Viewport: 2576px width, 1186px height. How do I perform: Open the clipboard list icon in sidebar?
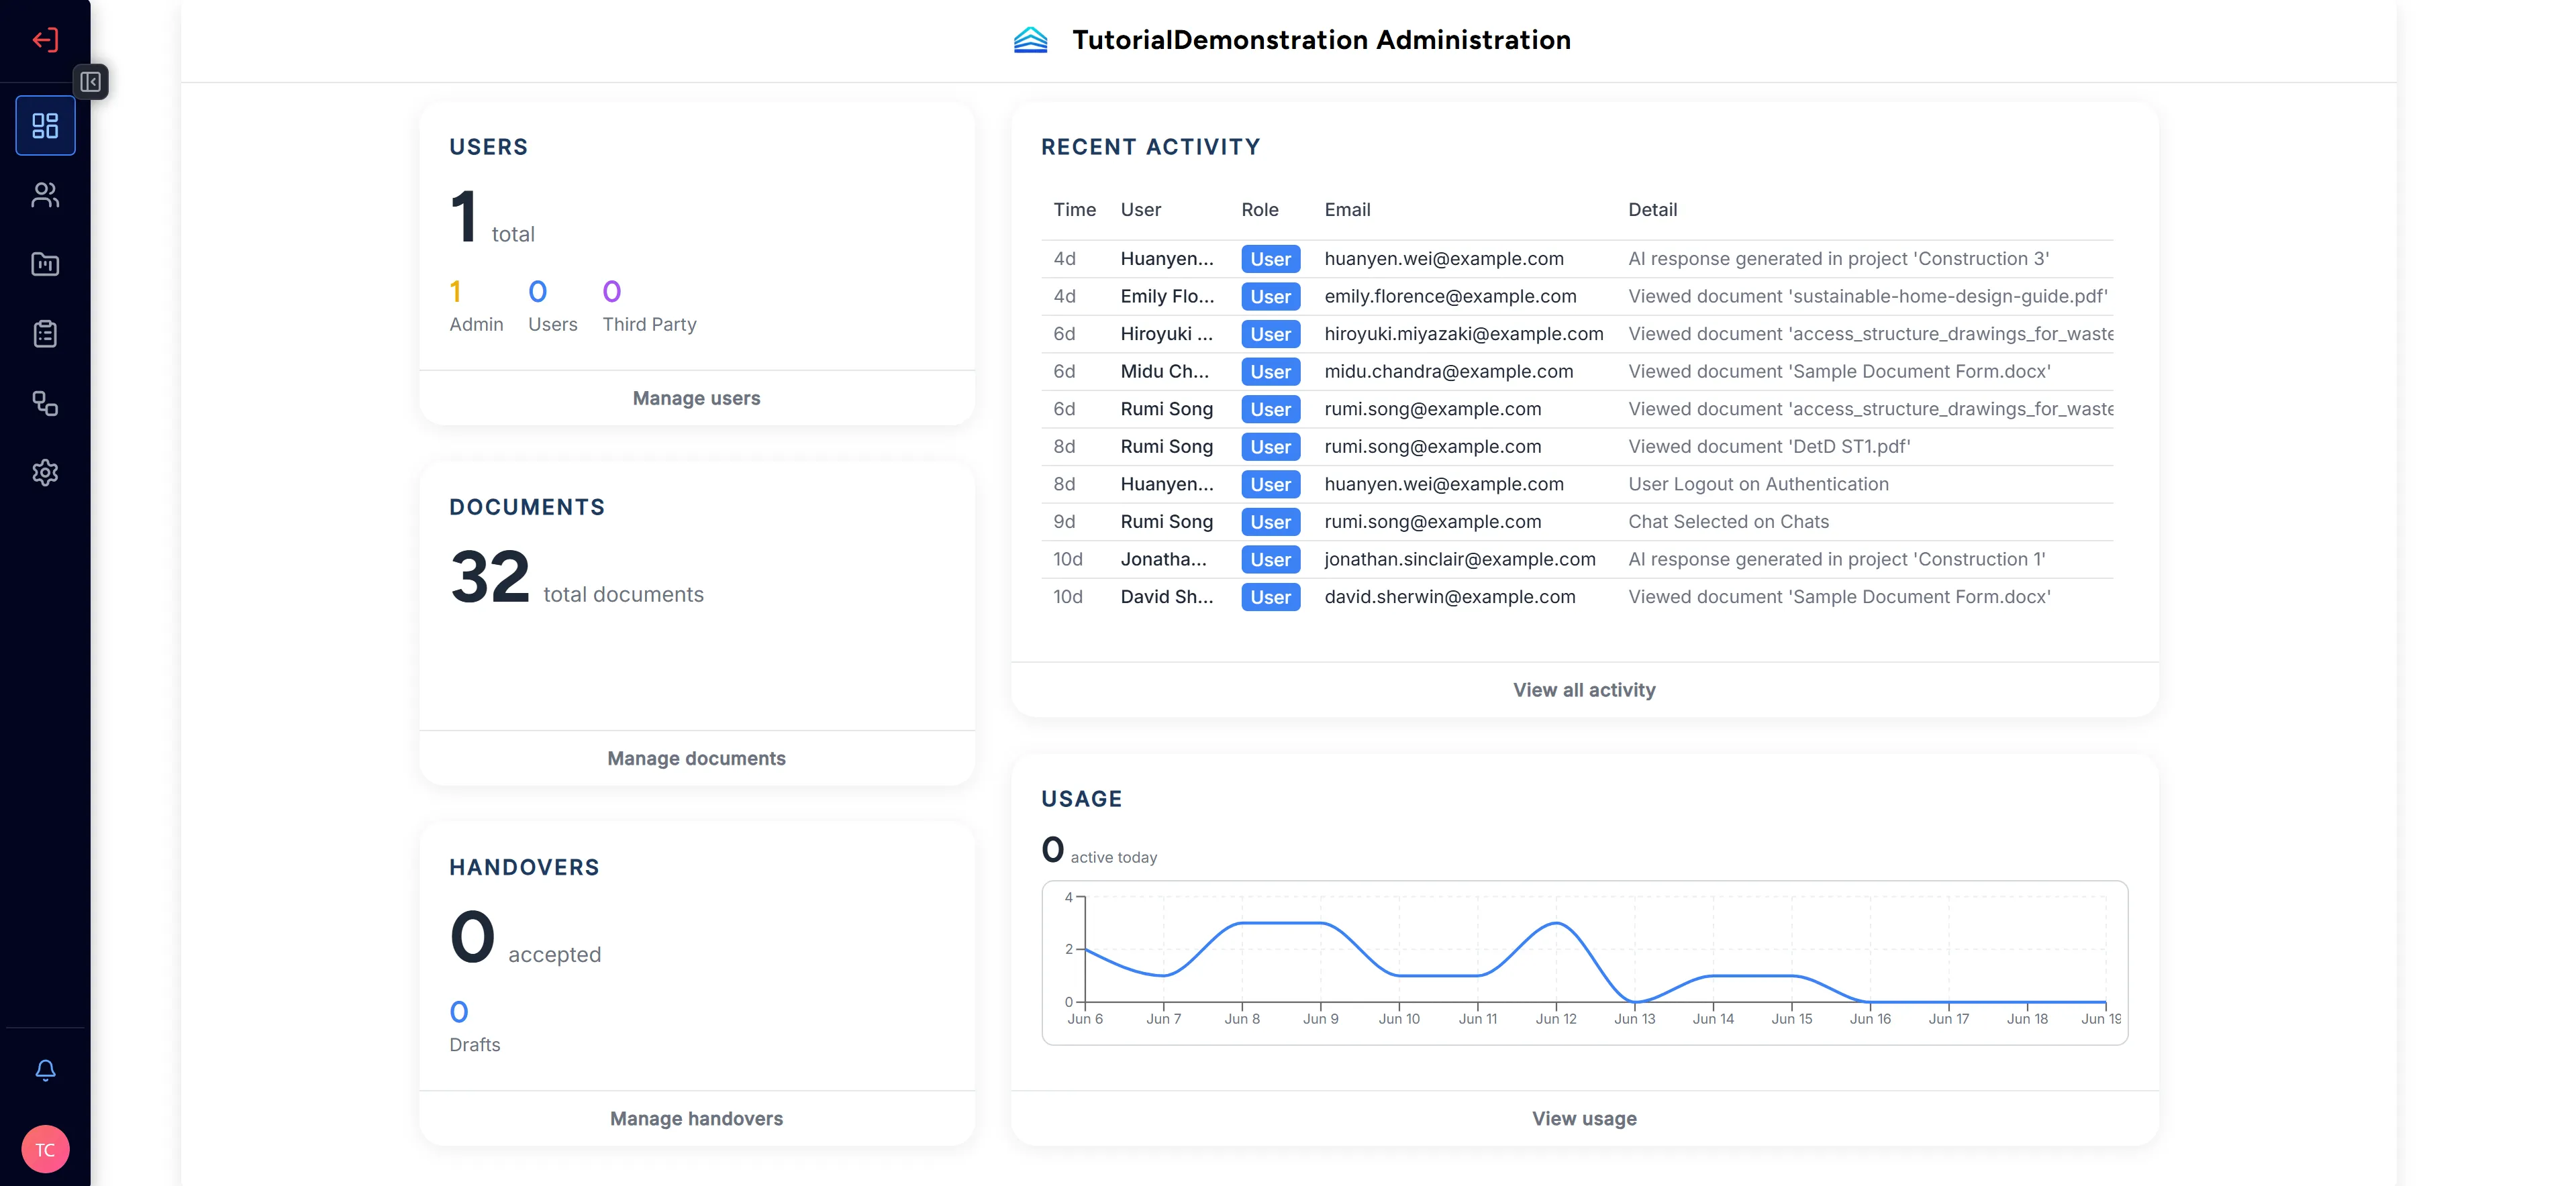click(x=45, y=333)
